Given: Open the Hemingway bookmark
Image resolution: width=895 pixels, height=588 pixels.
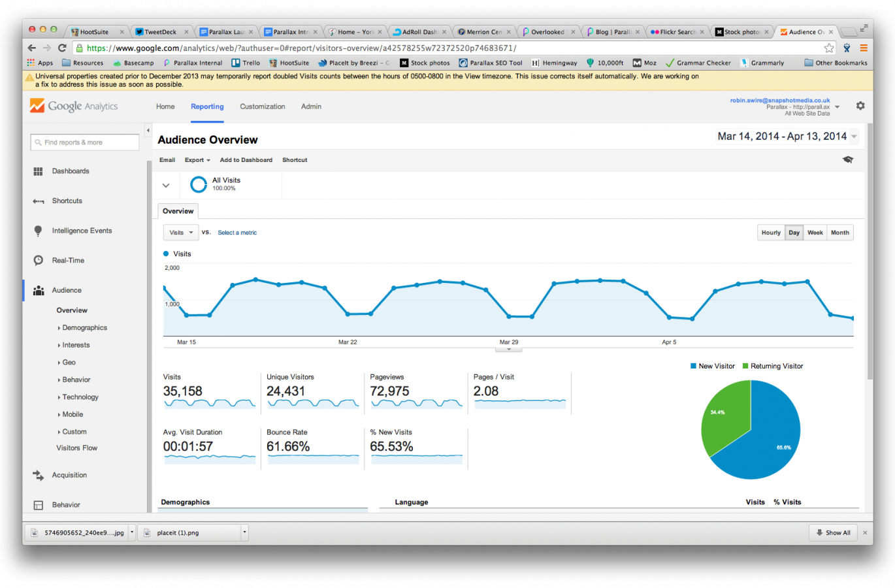Looking at the screenshot, I should (554, 63).
